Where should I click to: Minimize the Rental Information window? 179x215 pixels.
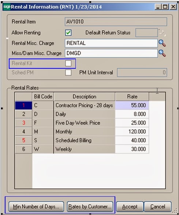tap(158, 7)
